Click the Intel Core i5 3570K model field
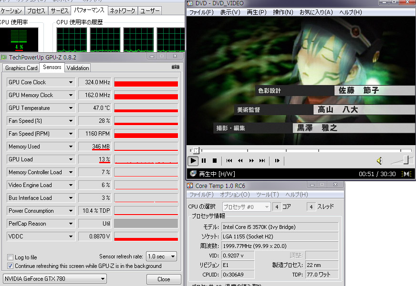The image size is (416, 286). [x=280, y=227]
